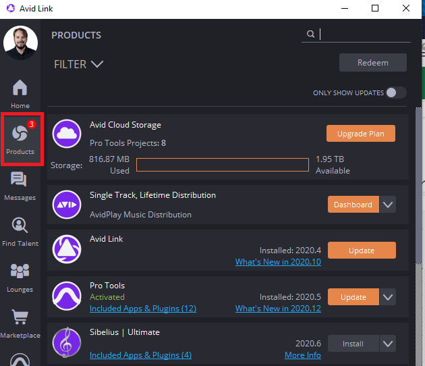The width and height of the screenshot is (425, 366).
Task: Expand options arrow next to Dashboard
Action: [x=388, y=205]
